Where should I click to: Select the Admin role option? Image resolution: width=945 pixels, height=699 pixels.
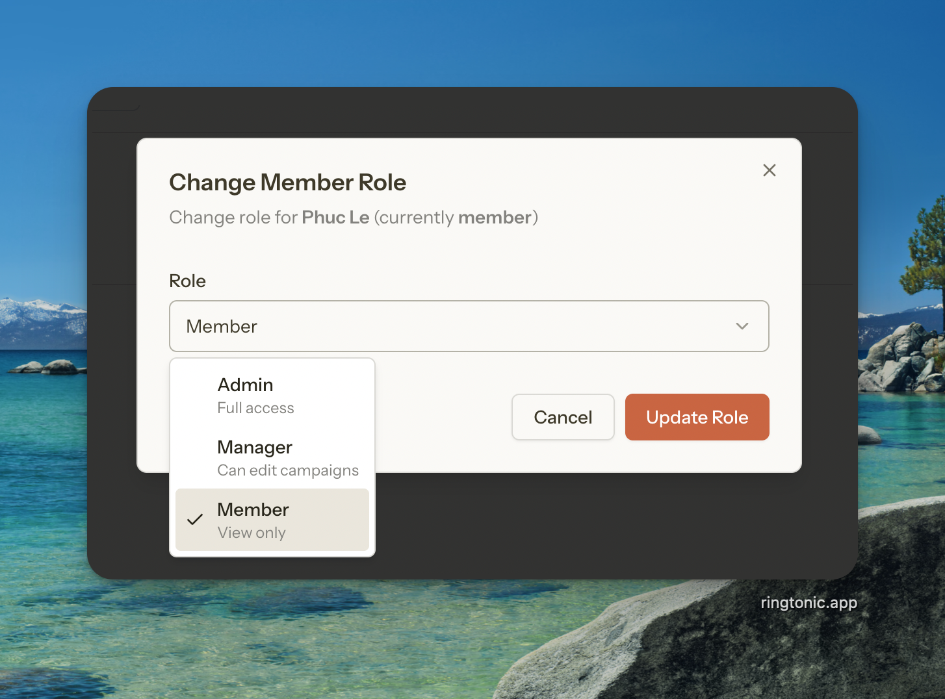[x=272, y=395]
